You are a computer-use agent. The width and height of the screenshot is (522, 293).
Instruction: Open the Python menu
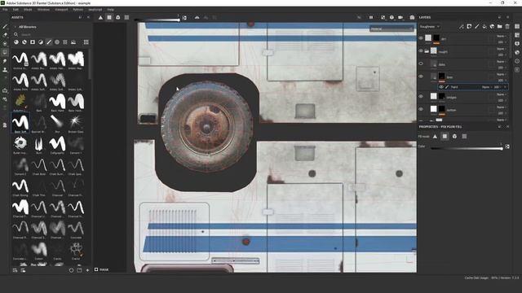(78, 10)
